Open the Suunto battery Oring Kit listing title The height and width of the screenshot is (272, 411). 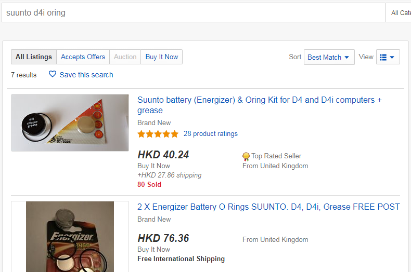click(x=260, y=105)
